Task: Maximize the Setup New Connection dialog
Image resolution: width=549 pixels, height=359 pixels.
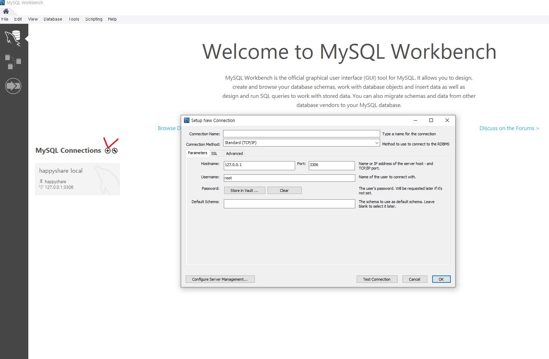Action: [x=431, y=120]
